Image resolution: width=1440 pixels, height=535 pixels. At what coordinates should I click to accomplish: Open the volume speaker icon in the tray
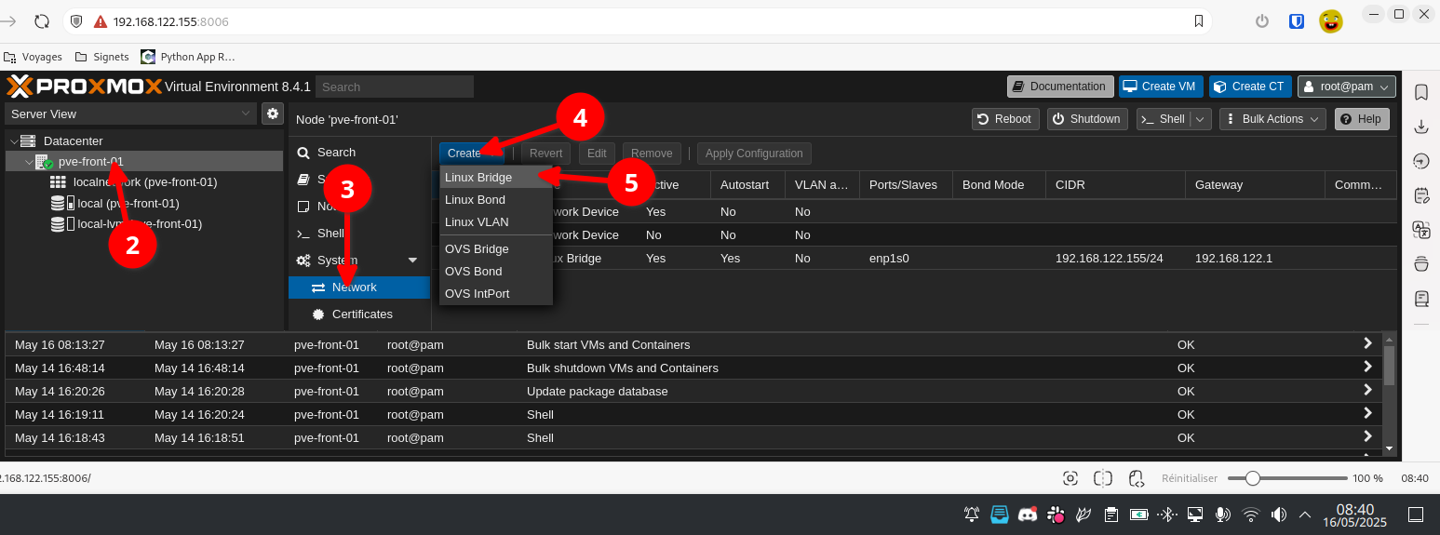click(1279, 515)
